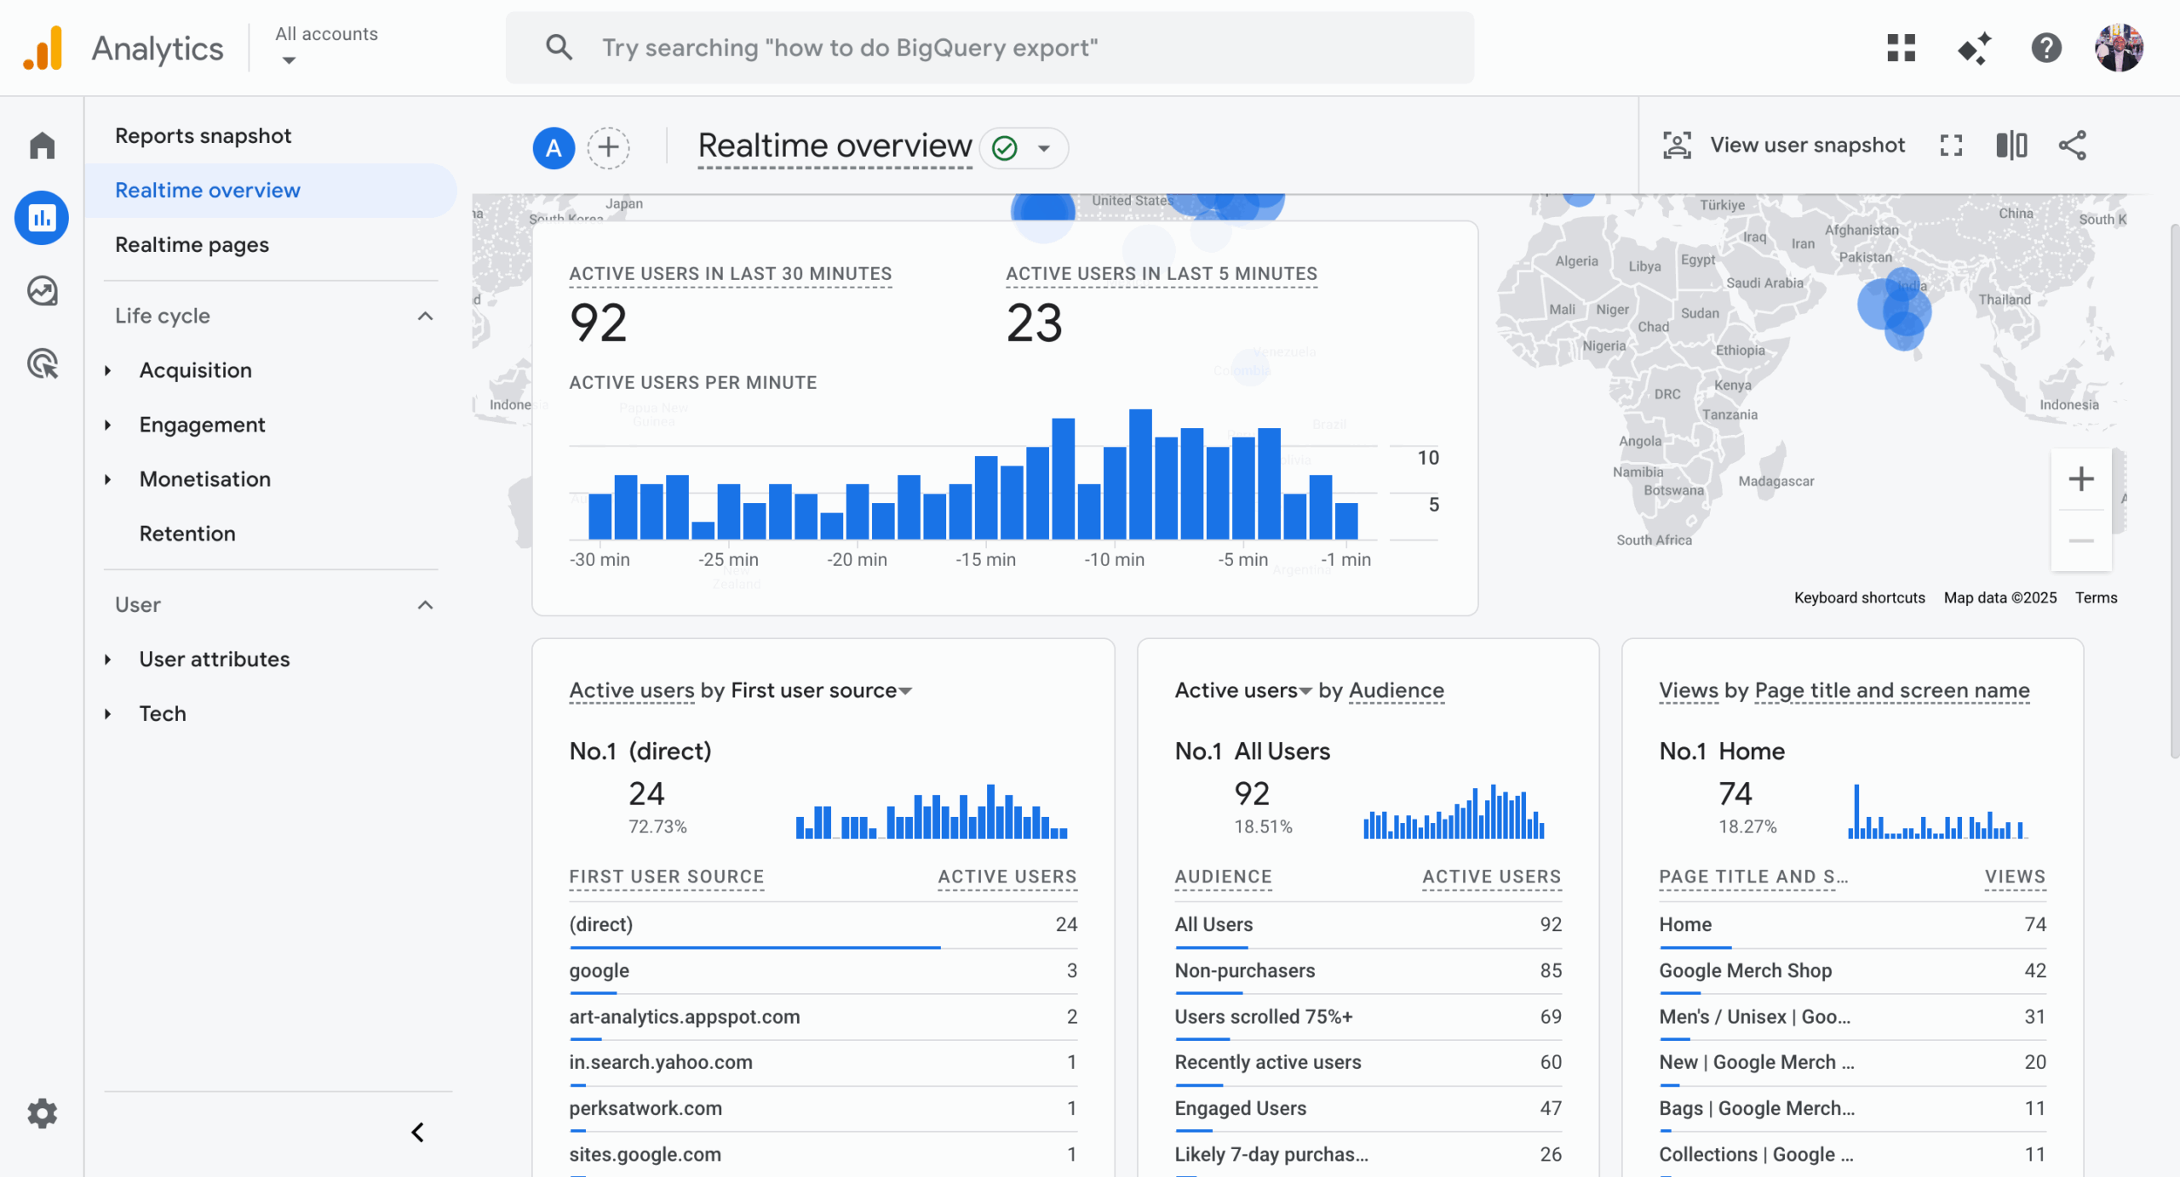Open the Analytics insights sparkle icon
Image resolution: width=2180 pixels, height=1177 pixels.
click(x=1974, y=48)
